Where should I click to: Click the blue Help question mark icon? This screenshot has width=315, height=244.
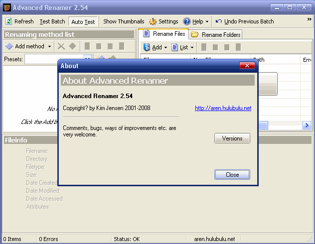[187, 21]
